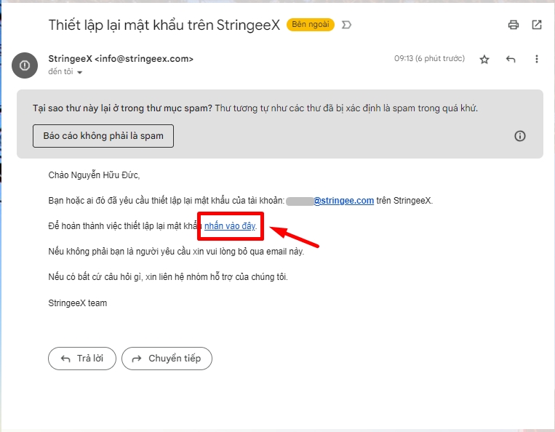
Task: Open the email in a new window
Action: pyautogui.click(x=537, y=25)
